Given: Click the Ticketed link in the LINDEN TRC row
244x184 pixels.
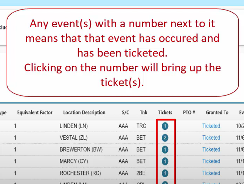Looking at the screenshot, I should click(211, 126).
